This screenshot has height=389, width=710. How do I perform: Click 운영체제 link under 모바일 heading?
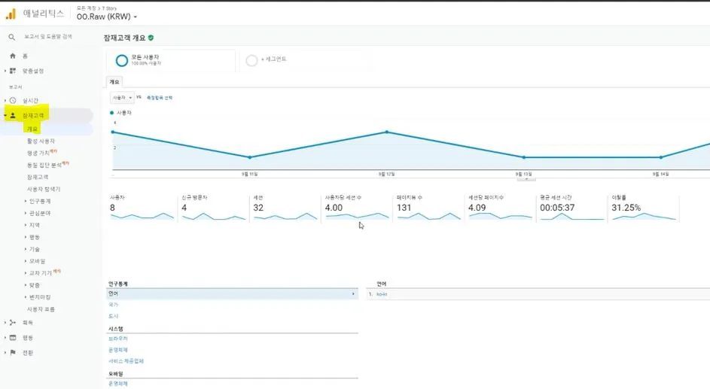[x=117, y=384]
